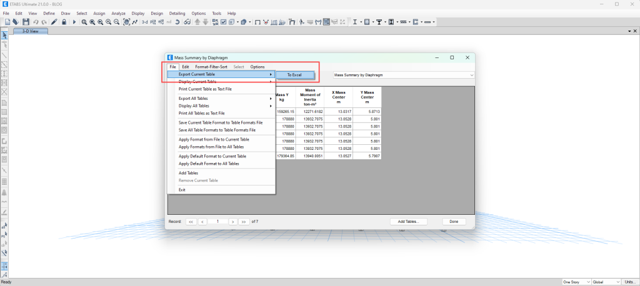Click the X Mass Center column header
640x286 pixels.
coord(338,97)
